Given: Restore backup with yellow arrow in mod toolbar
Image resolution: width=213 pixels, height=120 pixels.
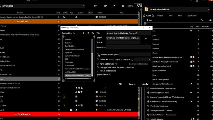Looking at the screenshot, I should coord(114,6).
